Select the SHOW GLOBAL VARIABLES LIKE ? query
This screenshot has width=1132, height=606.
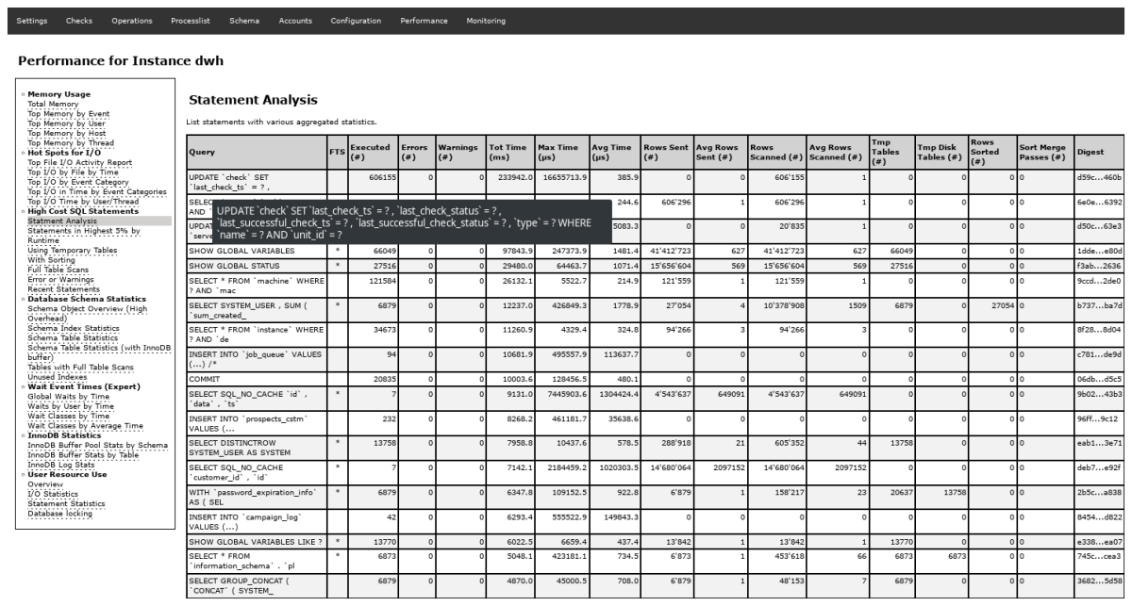coord(257,541)
